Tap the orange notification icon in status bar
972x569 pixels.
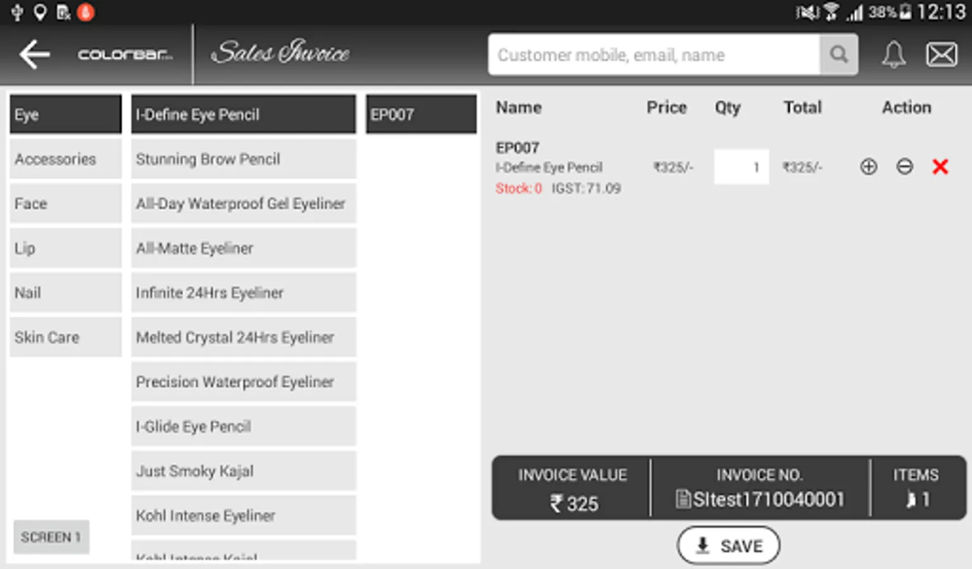tap(85, 12)
